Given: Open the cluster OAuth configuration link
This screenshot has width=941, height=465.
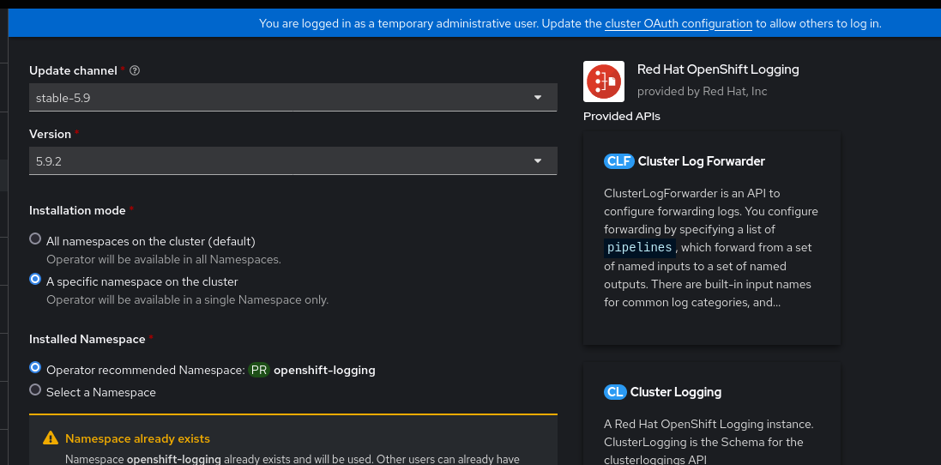Looking at the screenshot, I should 679,23.
